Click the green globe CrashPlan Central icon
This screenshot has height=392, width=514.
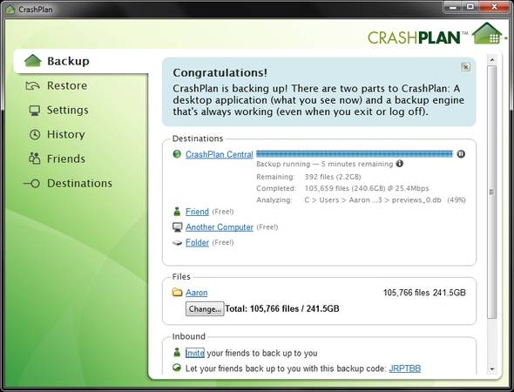177,153
